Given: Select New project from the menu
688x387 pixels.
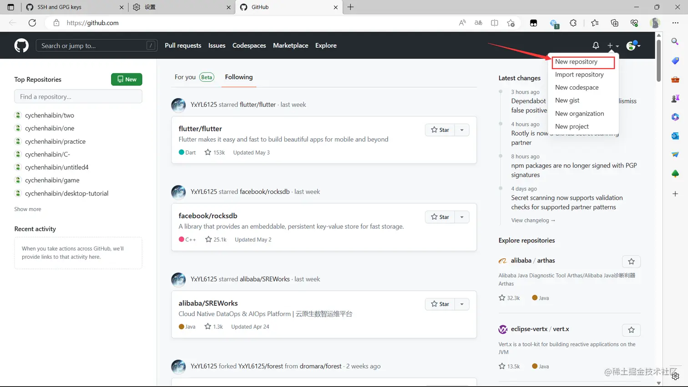Looking at the screenshot, I should 572,126.
